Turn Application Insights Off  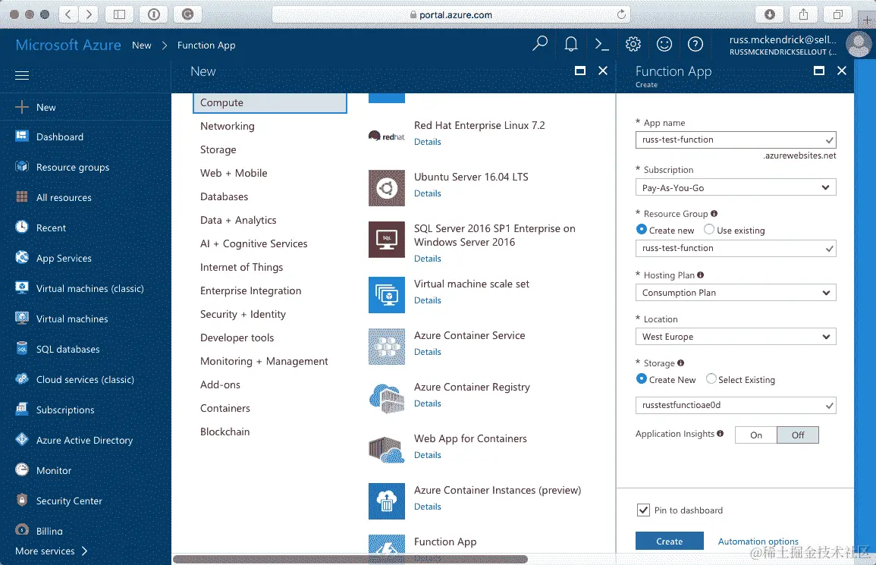pos(798,435)
